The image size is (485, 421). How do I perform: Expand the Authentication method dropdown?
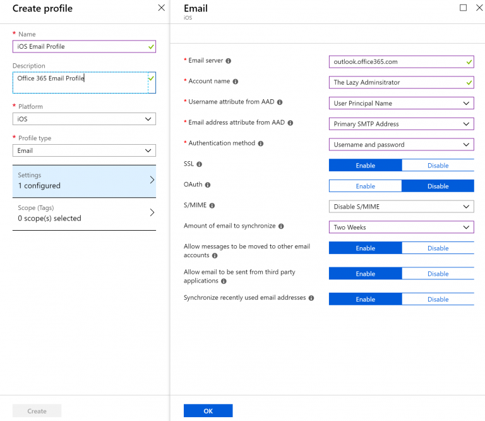tap(401, 145)
